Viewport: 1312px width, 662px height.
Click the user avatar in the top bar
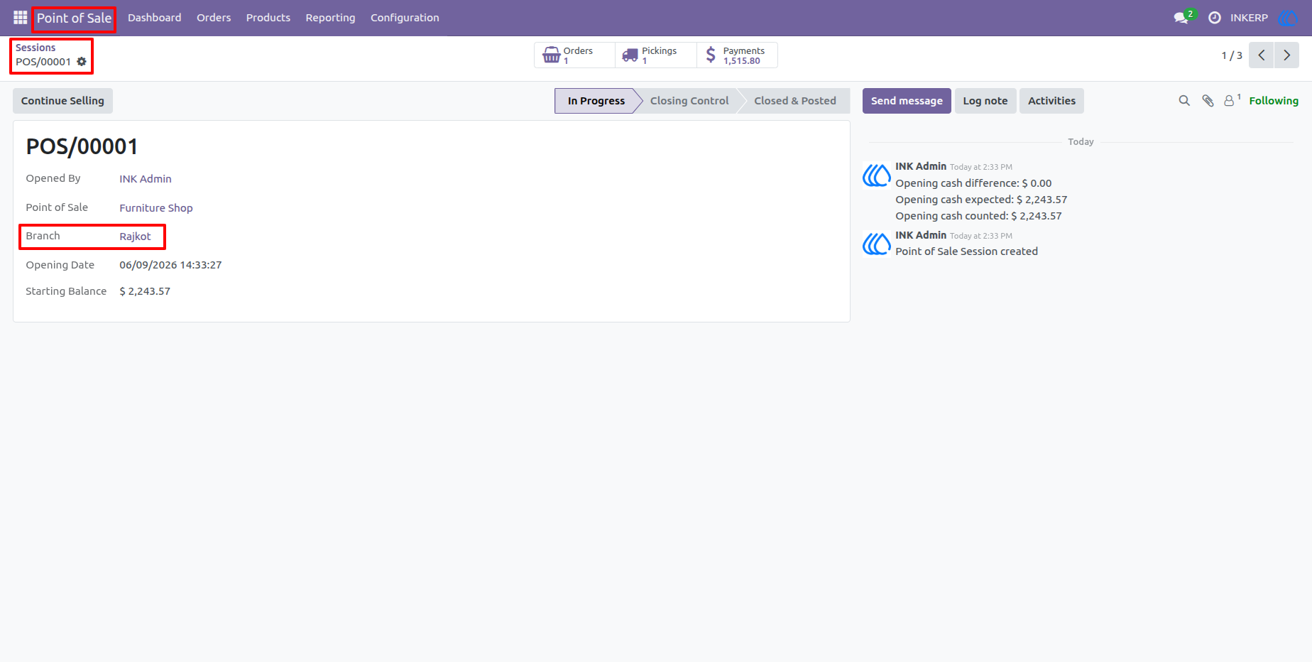point(1288,18)
